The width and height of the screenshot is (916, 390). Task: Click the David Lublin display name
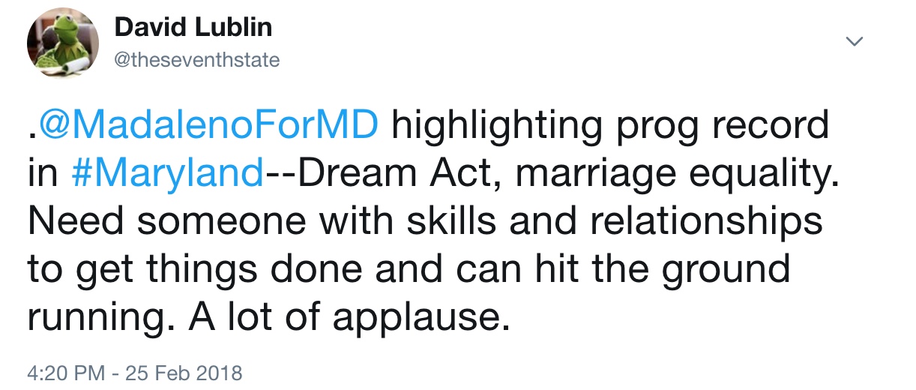[x=193, y=28]
